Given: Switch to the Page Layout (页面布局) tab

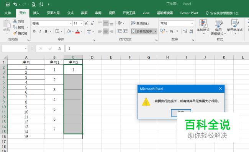Looking at the screenshot, I should (53, 13).
